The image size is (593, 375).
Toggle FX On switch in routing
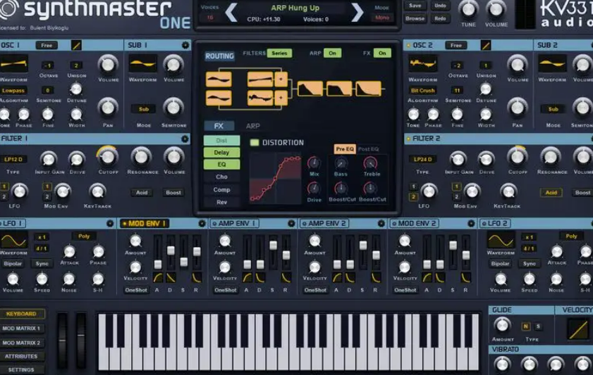pyautogui.click(x=382, y=53)
